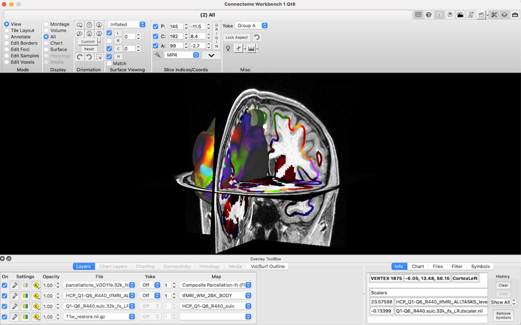Click the dorsal view orientation icon
The height and width of the screenshot is (325, 521).
(x=90, y=25)
